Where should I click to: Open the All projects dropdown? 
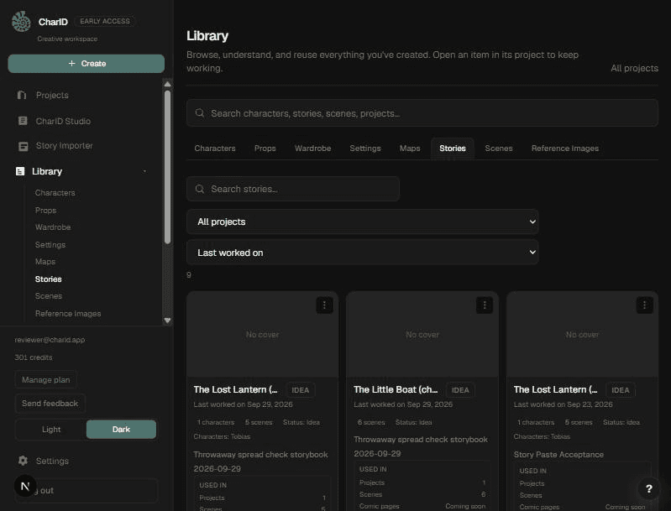[x=363, y=222]
